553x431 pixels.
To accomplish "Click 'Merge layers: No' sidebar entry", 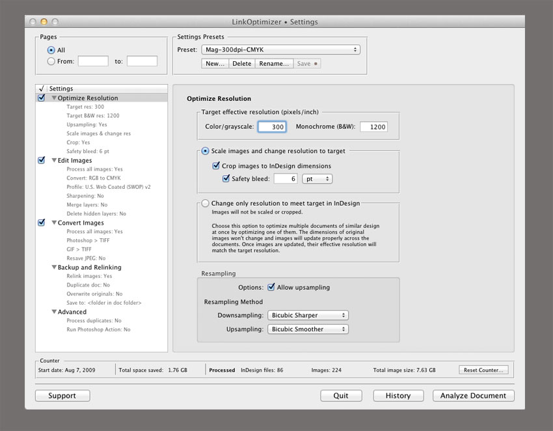I will tap(87, 204).
